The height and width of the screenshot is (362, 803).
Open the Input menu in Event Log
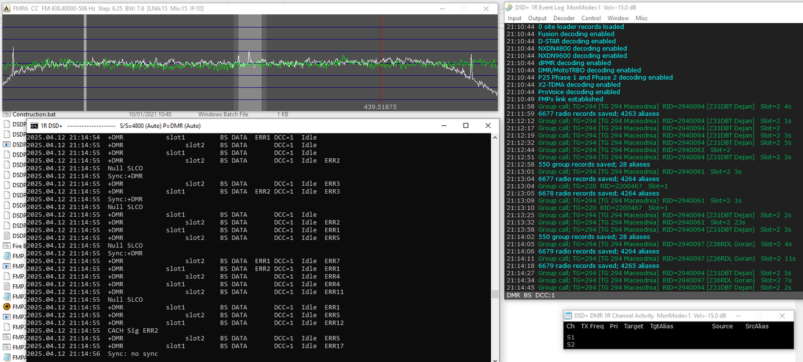pos(514,18)
